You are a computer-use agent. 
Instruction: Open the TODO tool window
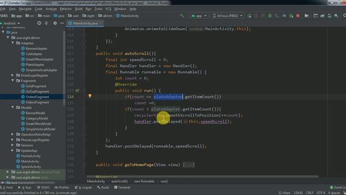[43, 187]
